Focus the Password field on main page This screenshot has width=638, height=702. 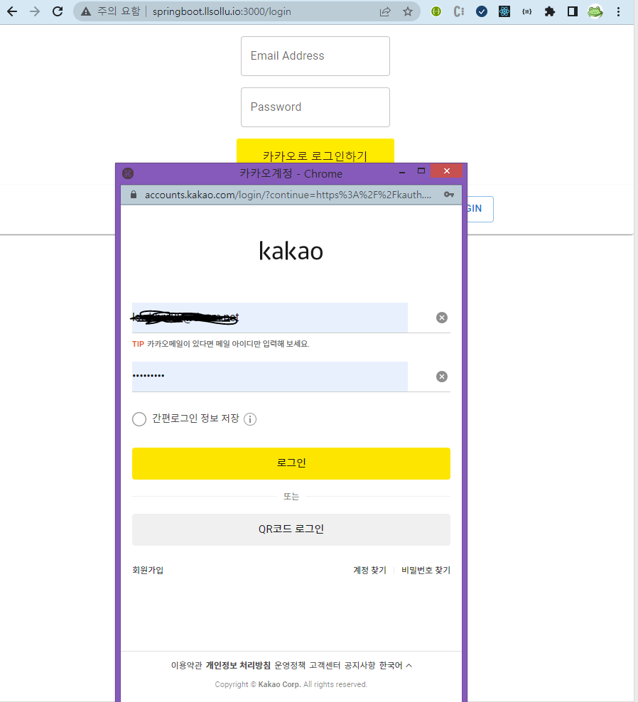click(x=315, y=107)
